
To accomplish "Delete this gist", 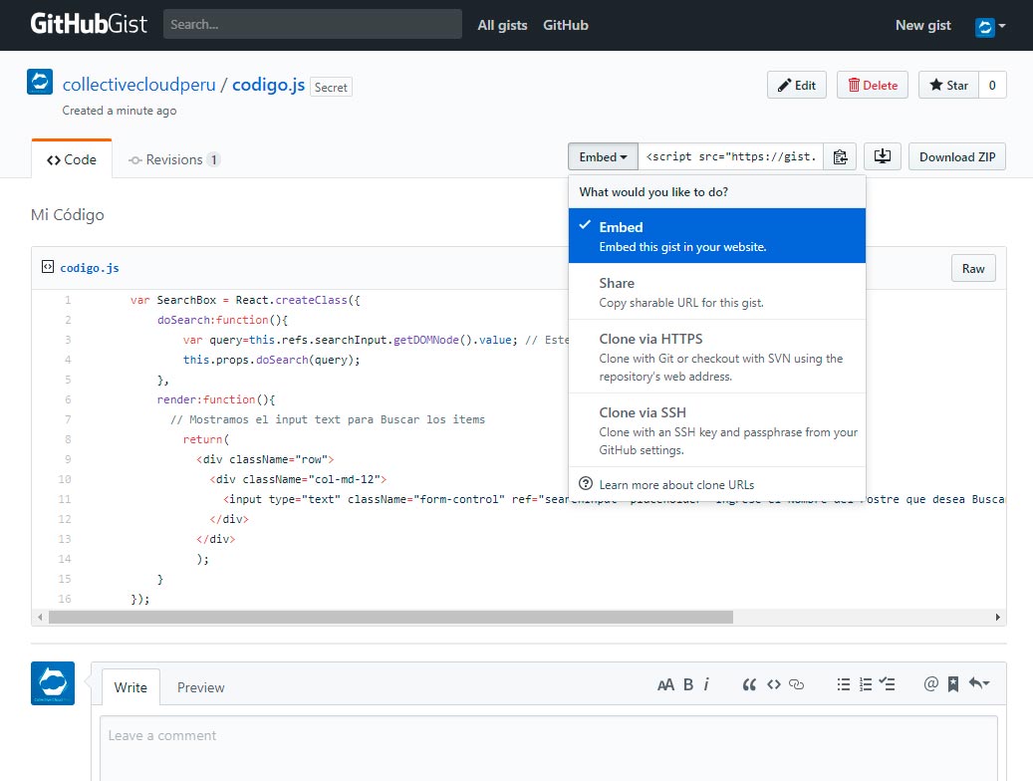I will coord(873,85).
